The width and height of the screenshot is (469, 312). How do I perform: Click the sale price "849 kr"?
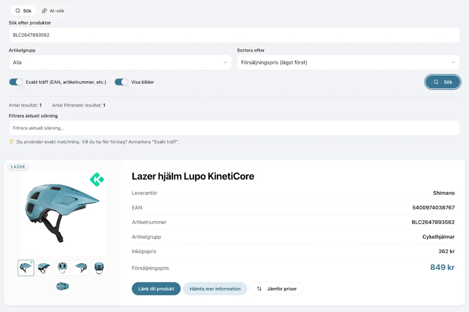(x=442, y=267)
